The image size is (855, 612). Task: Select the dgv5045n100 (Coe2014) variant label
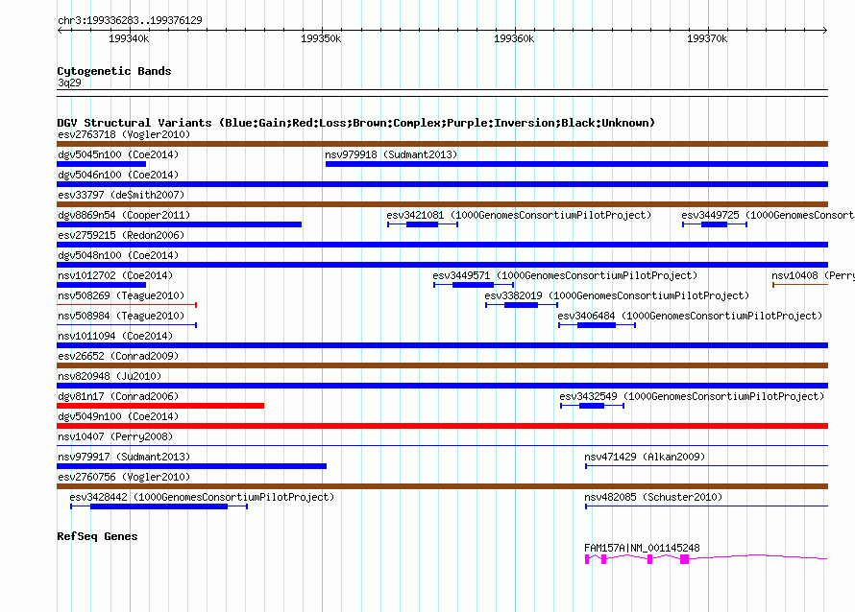click(118, 154)
